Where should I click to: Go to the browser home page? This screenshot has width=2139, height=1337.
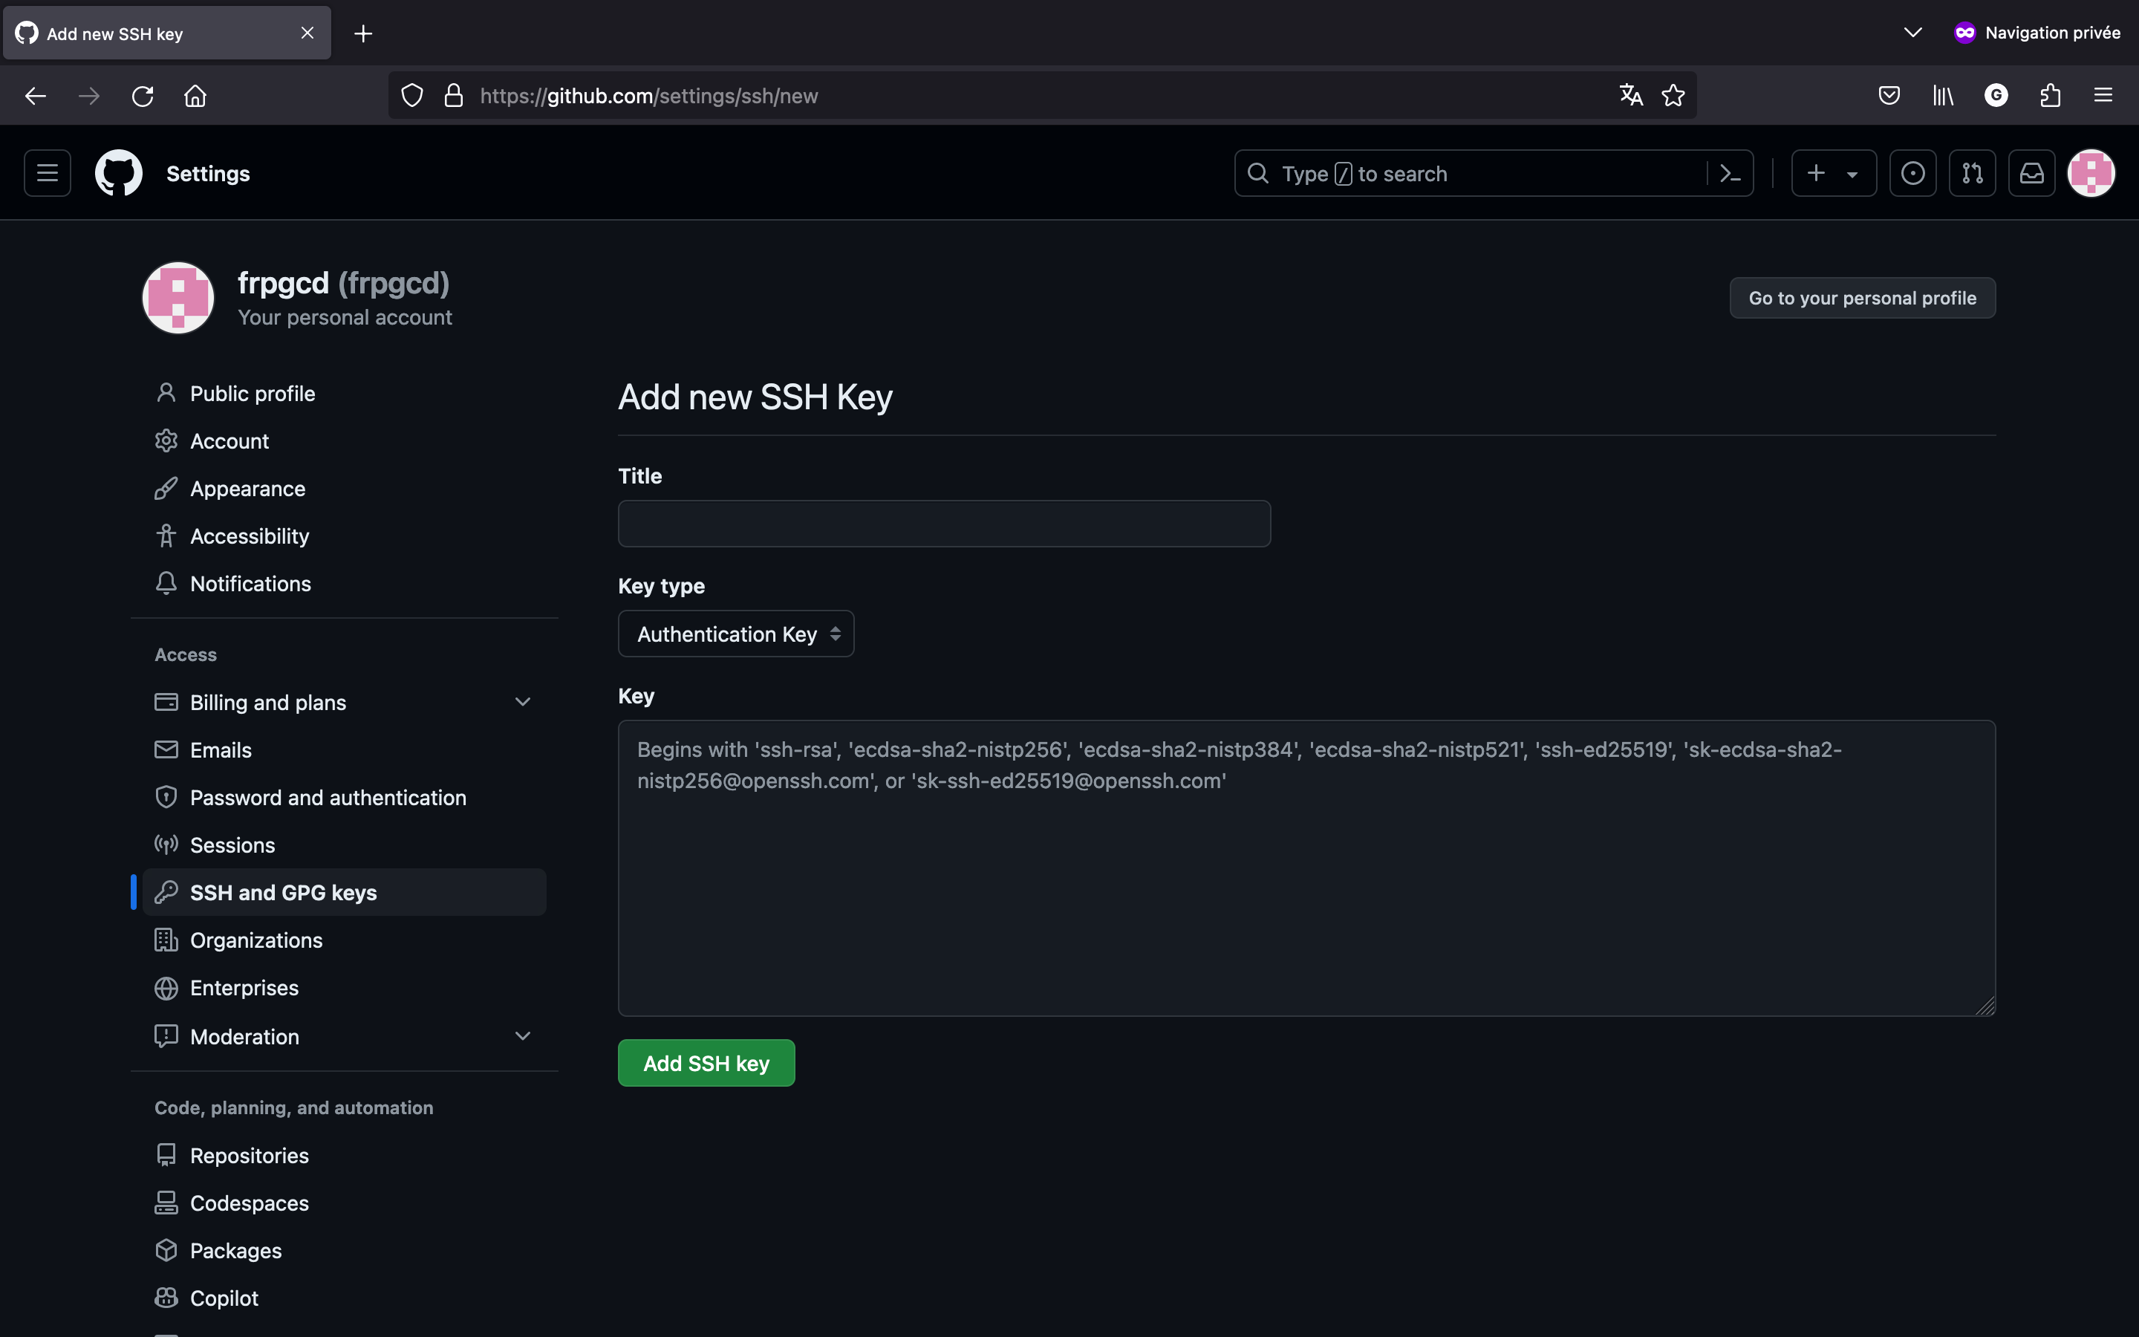pos(195,96)
